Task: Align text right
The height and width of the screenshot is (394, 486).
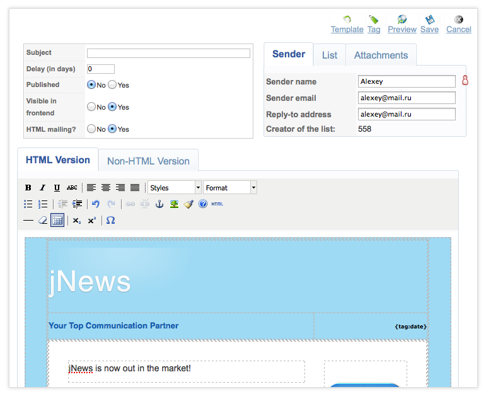Action: point(120,188)
